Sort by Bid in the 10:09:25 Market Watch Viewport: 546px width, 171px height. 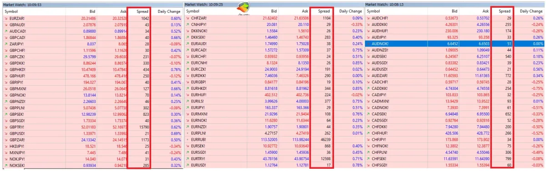[x=273, y=11]
